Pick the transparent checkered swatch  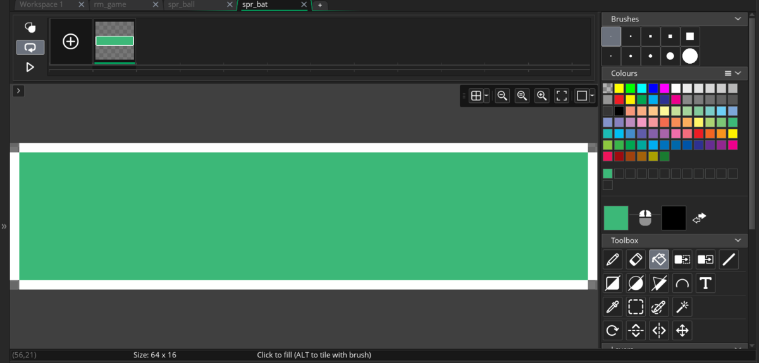click(x=608, y=88)
